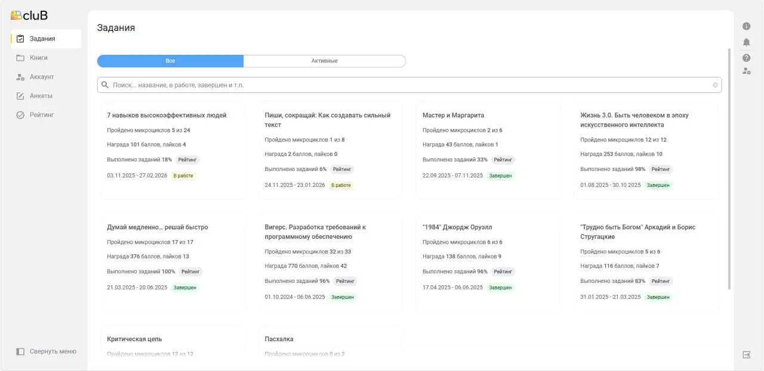The width and height of the screenshot is (764, 371).
Task: Click Рейтинг chip on 7 навыков card
Action: (x=188, y=160)
